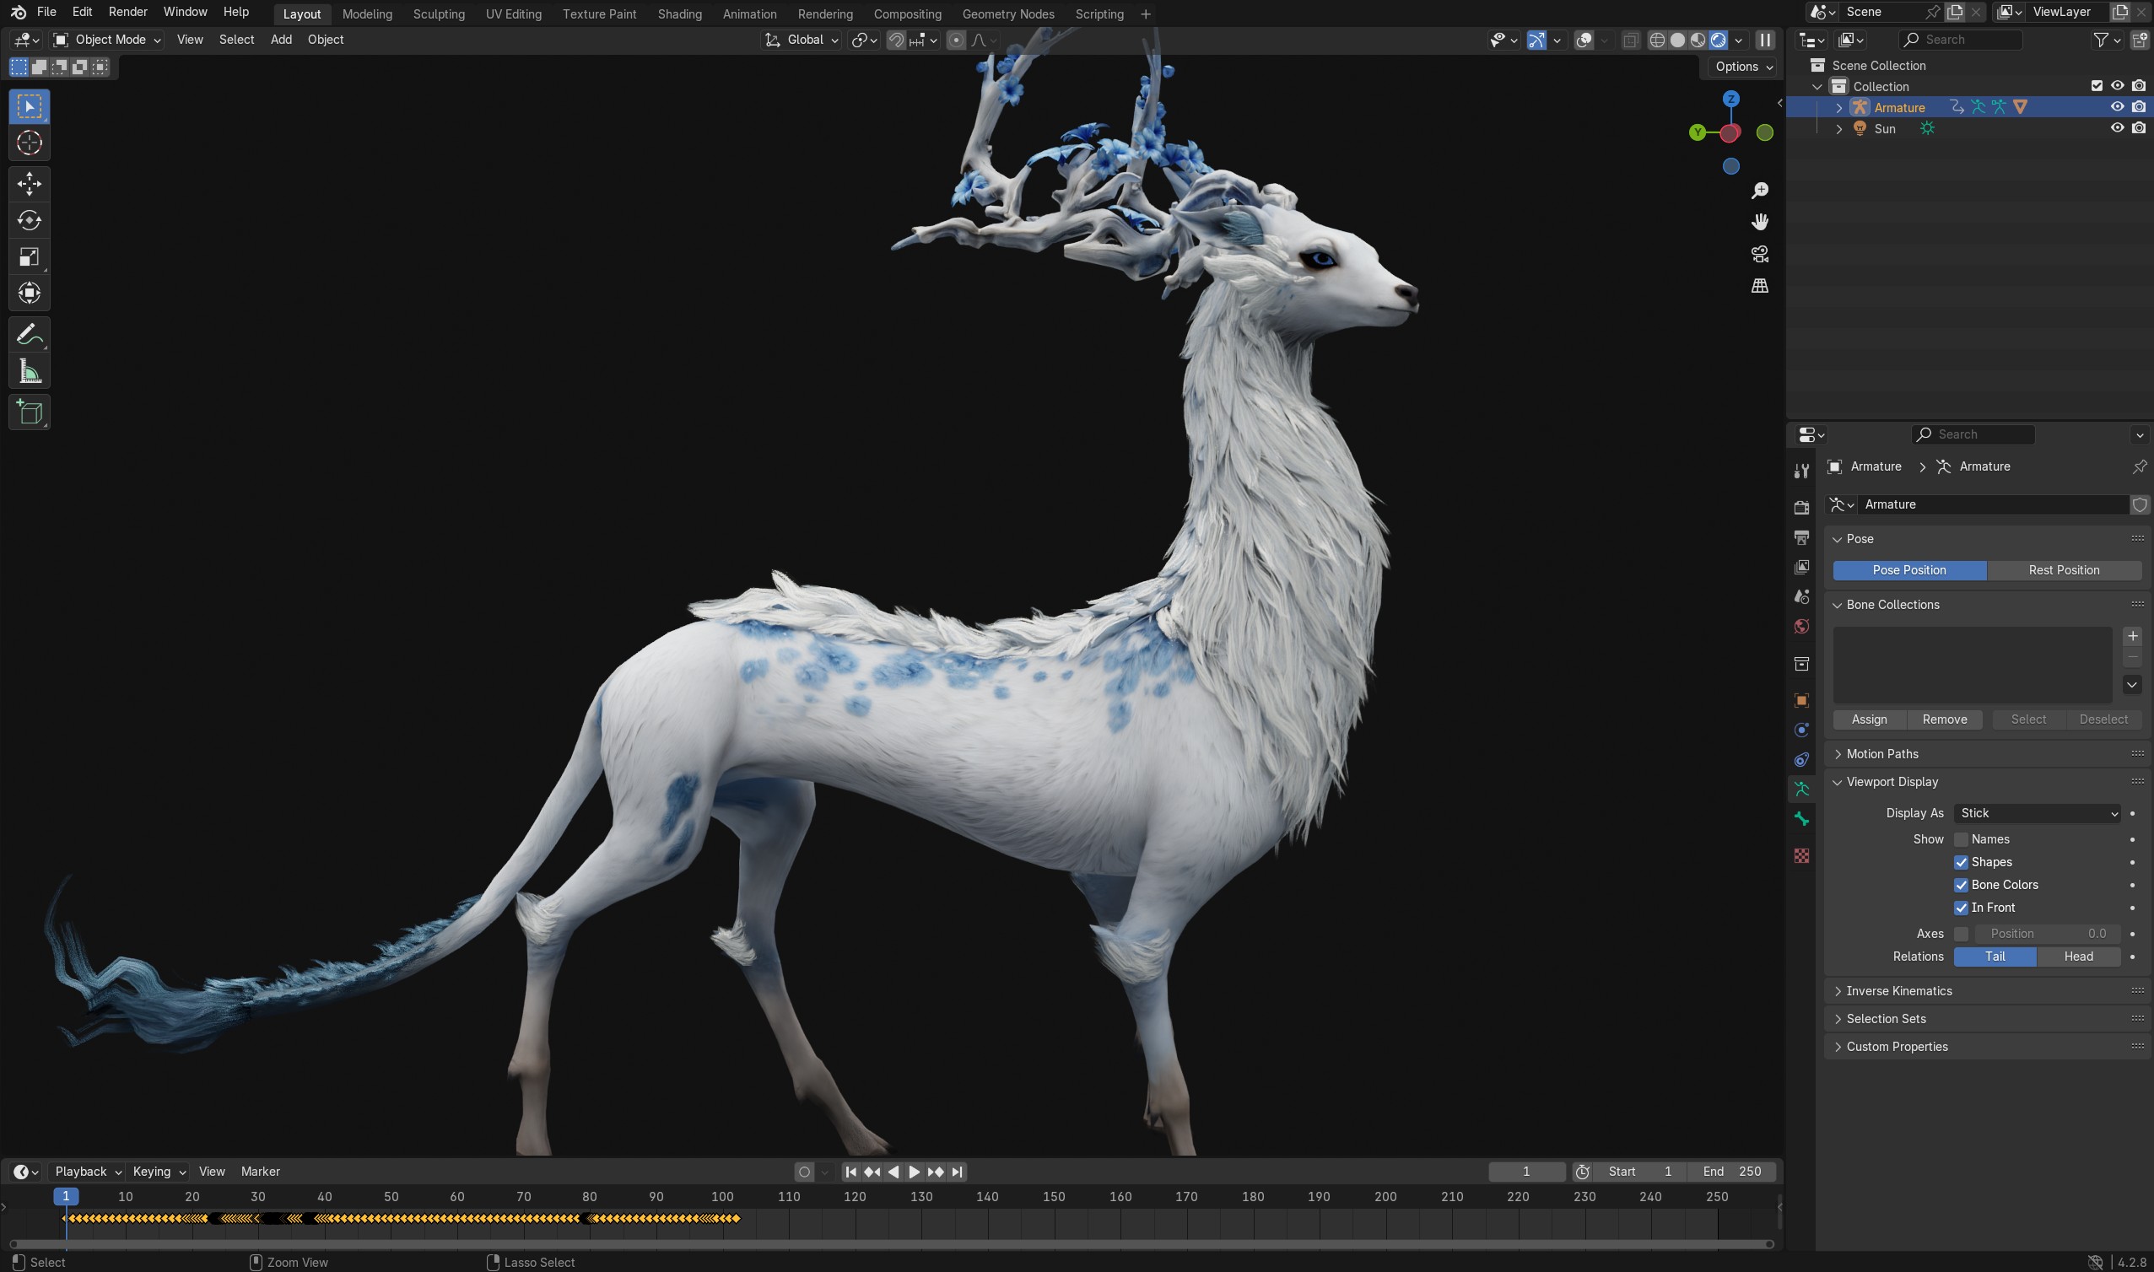This screenshot has height=1272, width=2154.
Task: Click the Add Cube tool
Action: coord(30,412)
